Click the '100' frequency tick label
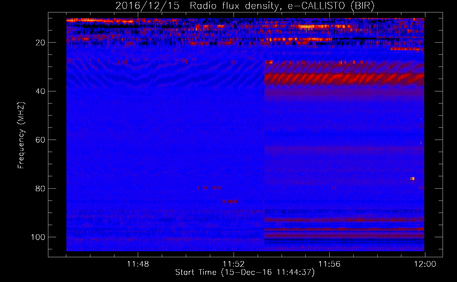Screen dimensions: 457x282 pyautogui.click(x=38, y=237)
